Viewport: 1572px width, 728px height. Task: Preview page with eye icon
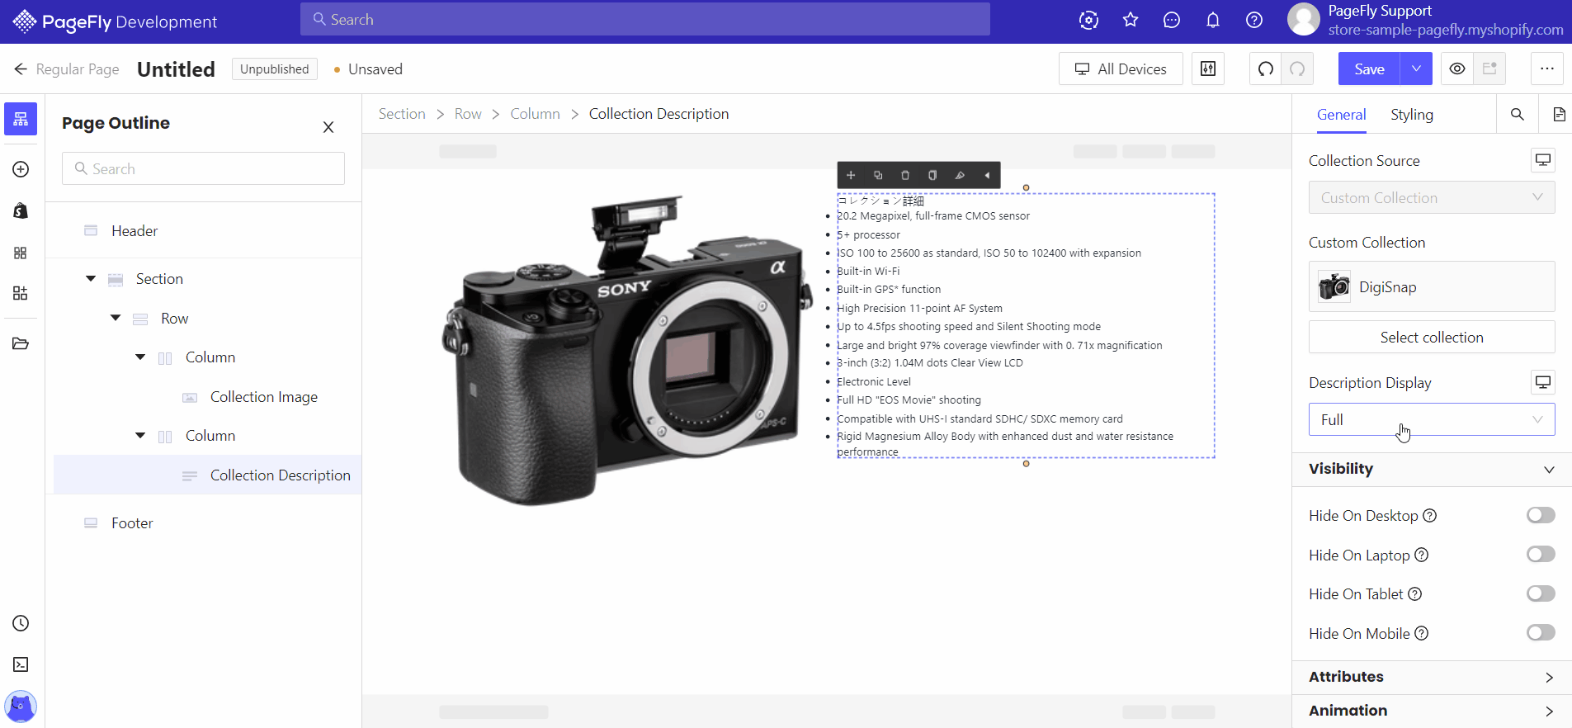click(1457, 69)
